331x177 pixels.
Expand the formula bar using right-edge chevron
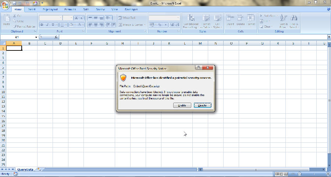tap(328, 37)
